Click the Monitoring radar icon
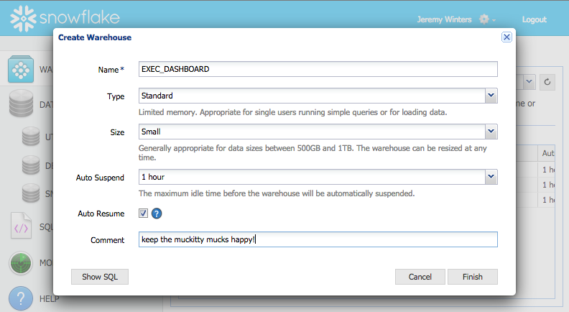The width and height of the screenshot is (569, 312). click(x=22, y=263)
